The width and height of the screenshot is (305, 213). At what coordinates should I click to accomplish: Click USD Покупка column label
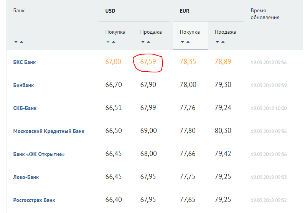(115, 32)
